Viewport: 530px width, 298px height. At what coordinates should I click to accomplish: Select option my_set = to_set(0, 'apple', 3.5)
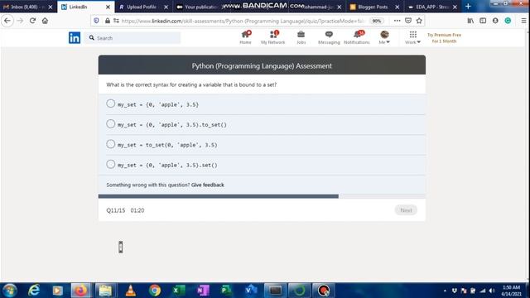click(262, 145)
